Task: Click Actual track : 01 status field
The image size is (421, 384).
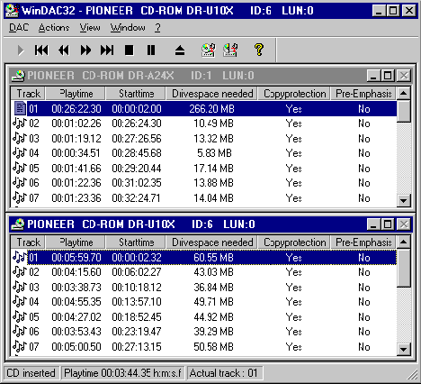Action: coord(225,373)
